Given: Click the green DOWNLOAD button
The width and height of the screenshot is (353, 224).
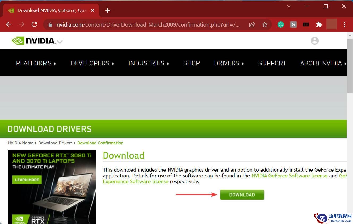Looking at the screenshot, I should click(242, 195).
